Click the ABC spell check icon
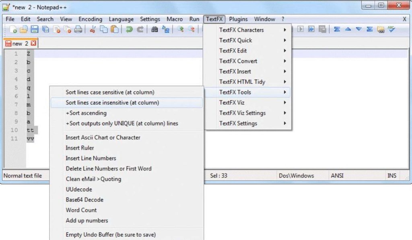The height and width of the screenshot is (240, 412). pos(391,29)
